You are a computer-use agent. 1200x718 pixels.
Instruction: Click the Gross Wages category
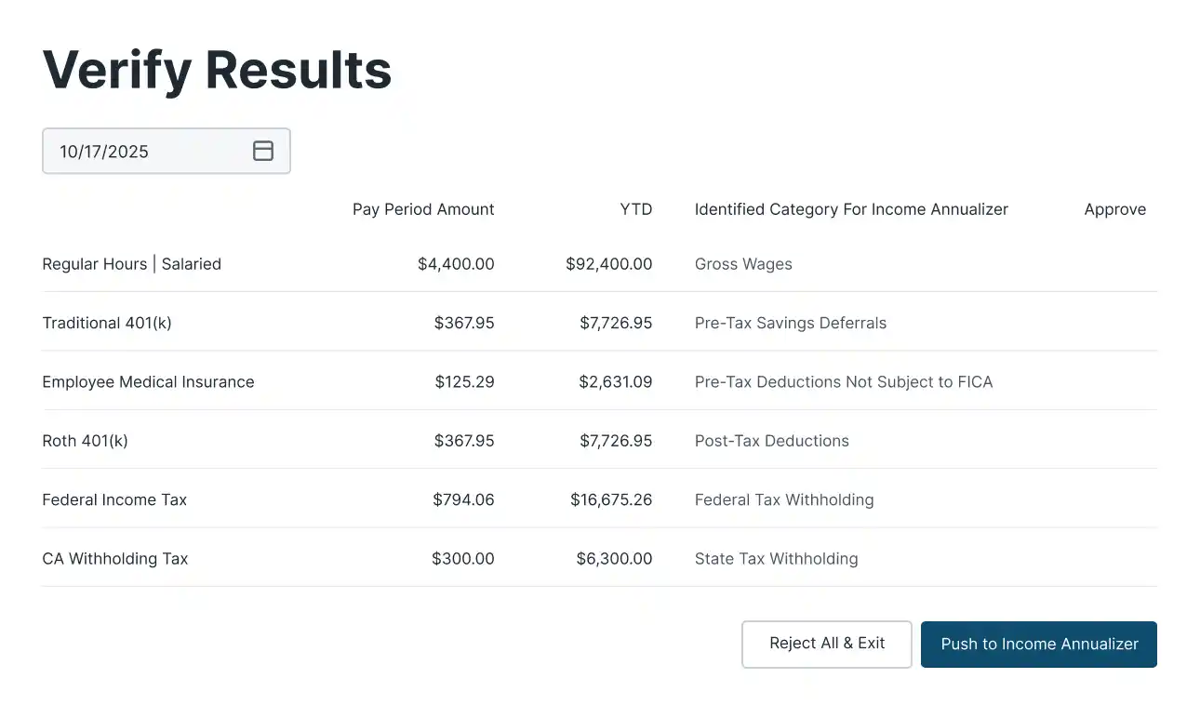pyautogui.click(x=743, y=264)
